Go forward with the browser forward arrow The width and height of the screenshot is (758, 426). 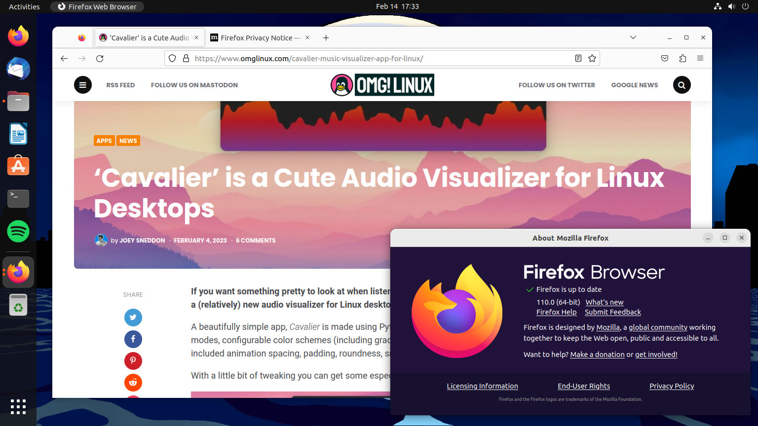pos(82,58)
